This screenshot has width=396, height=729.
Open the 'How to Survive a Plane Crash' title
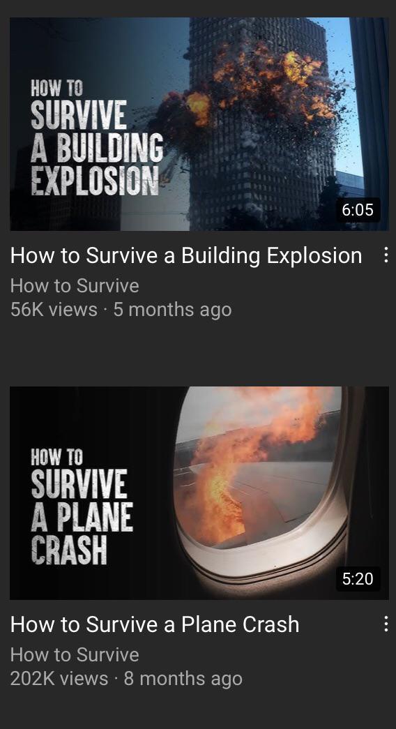155,624
